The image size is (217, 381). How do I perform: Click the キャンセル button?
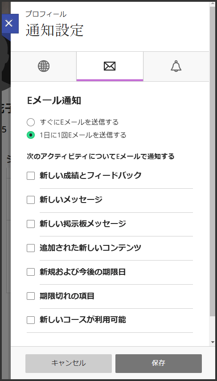tap(69, 363)
